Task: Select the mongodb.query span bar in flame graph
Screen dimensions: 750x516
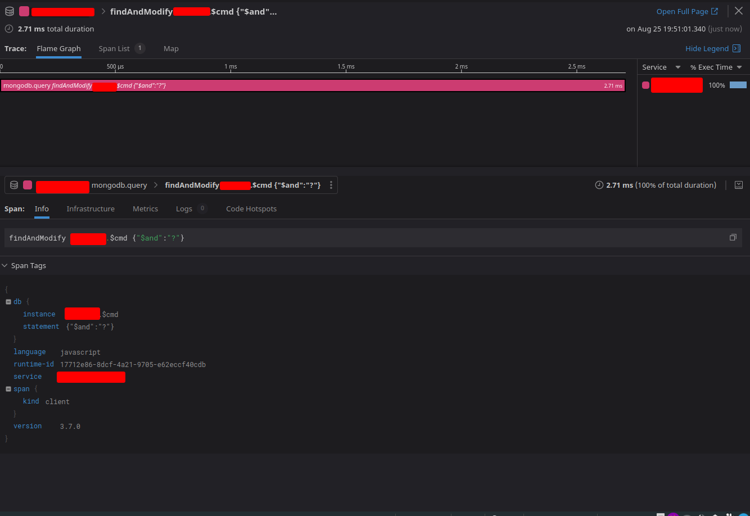Action: point(313,85)
